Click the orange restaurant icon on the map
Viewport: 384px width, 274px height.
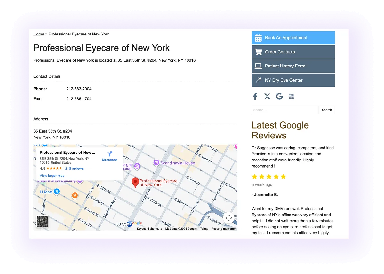(75, 196)
